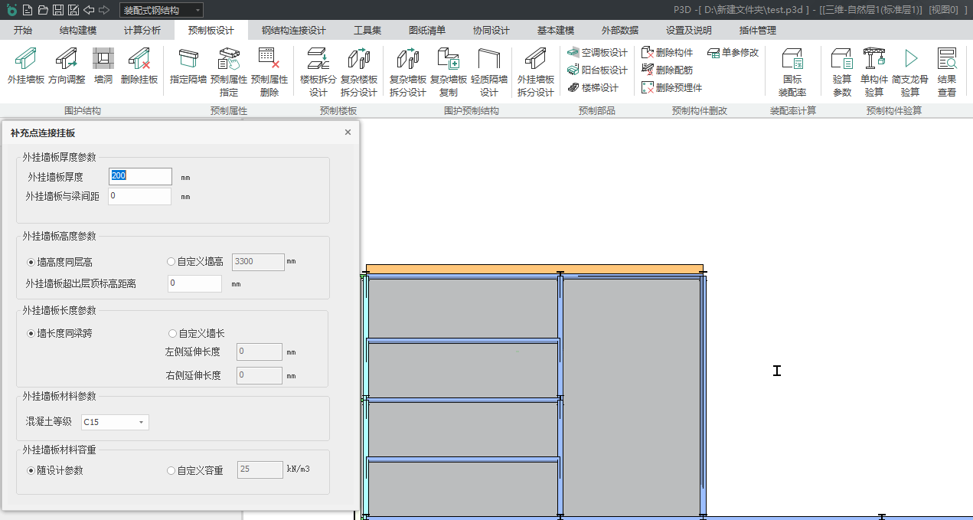Click the 删除配筋 button

[667, 70]
